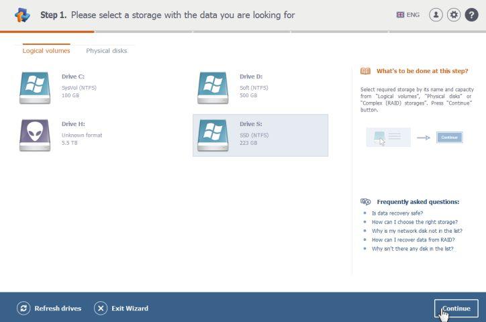486x322 pixels.
Task: Switch to the Logical volumes tab
Action: 46,50
